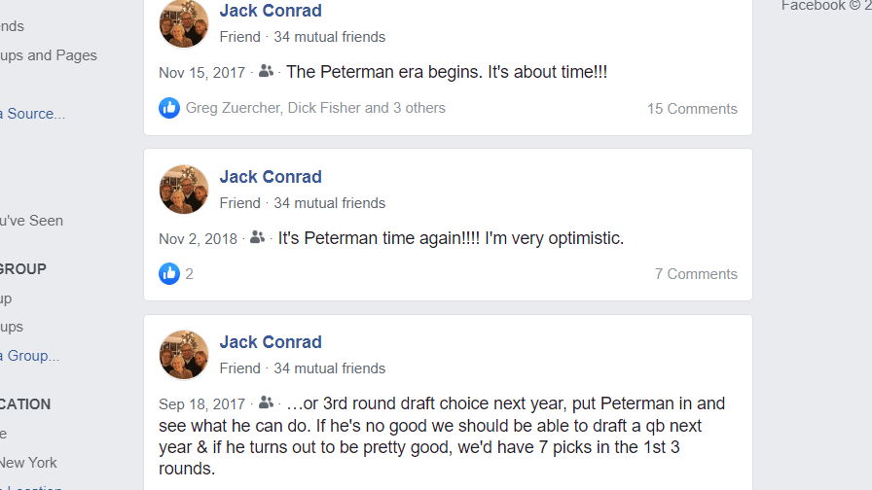View the 7 Comments on Peterman time post
The width and height of the screenshot is (872, 490).
point(696,274)
